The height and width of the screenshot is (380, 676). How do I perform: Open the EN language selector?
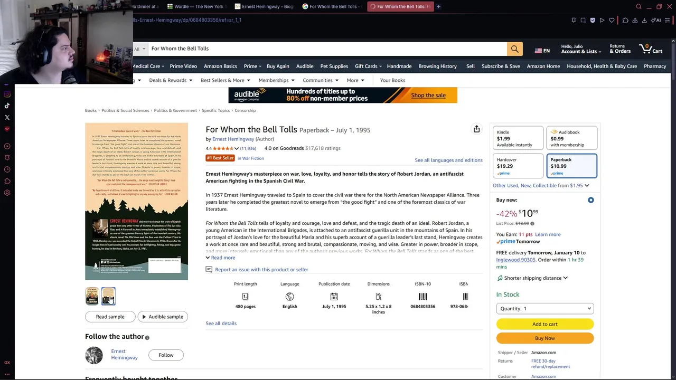542,51
